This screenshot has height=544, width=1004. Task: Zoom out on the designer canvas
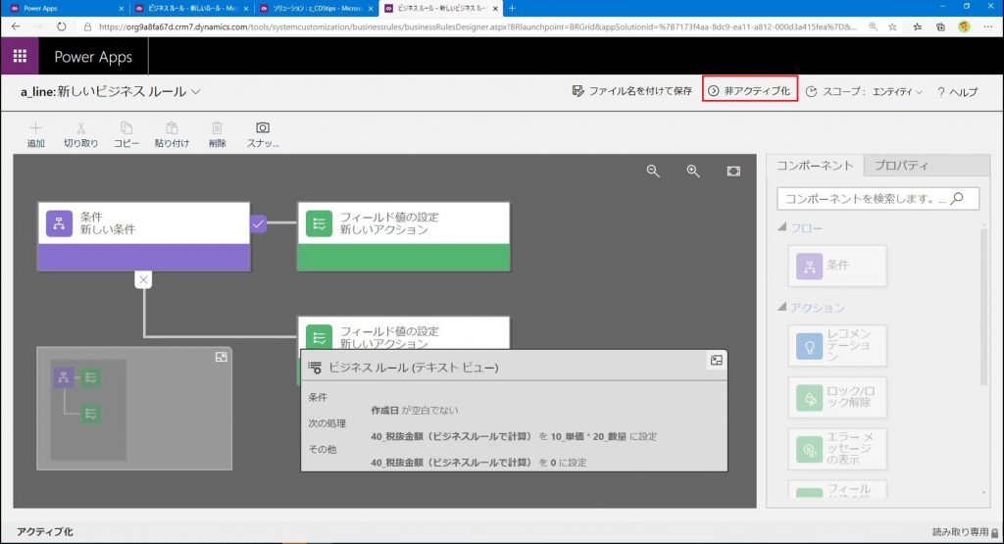point(653,171)
